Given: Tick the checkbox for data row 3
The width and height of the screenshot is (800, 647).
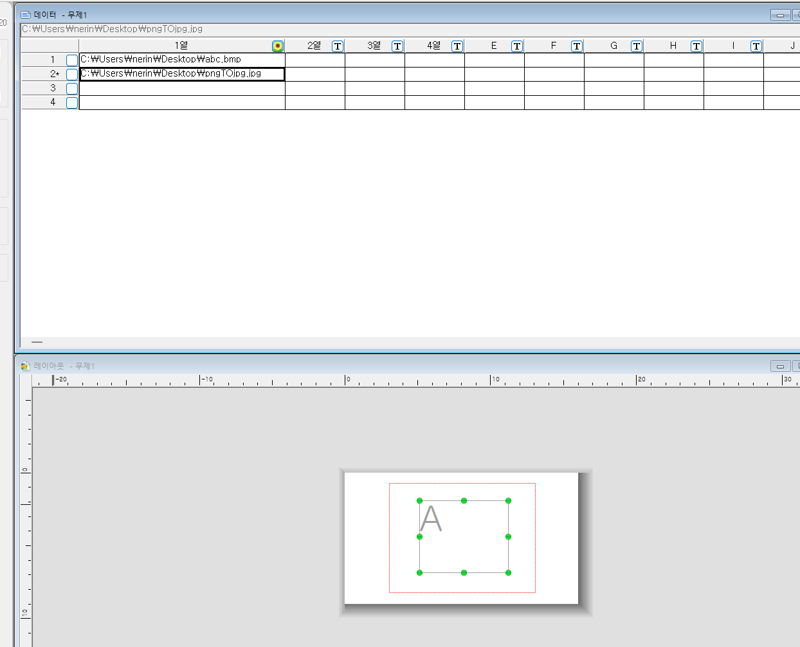Looking at the screenshot, I should click(x=72, y=89).
